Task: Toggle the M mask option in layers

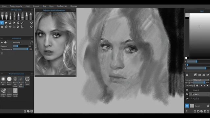Action: tap(201, 86)
